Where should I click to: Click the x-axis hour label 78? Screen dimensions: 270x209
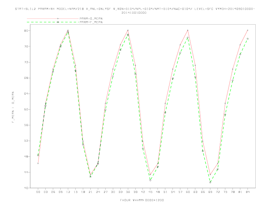click(233, 192)
